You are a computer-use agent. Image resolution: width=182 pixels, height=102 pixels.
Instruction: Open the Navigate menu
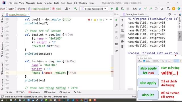pyautogui.click(x=30, y=3)
